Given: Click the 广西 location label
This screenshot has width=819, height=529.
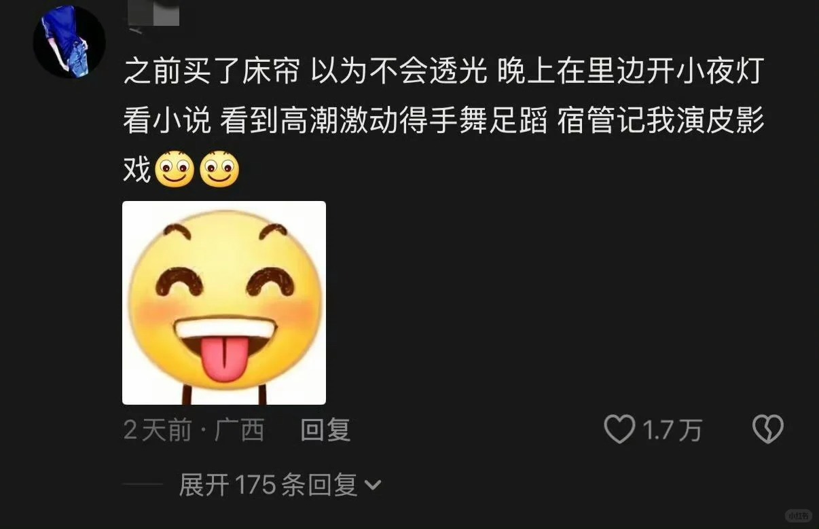Looking at the screenshot, I should click(239, 430).
